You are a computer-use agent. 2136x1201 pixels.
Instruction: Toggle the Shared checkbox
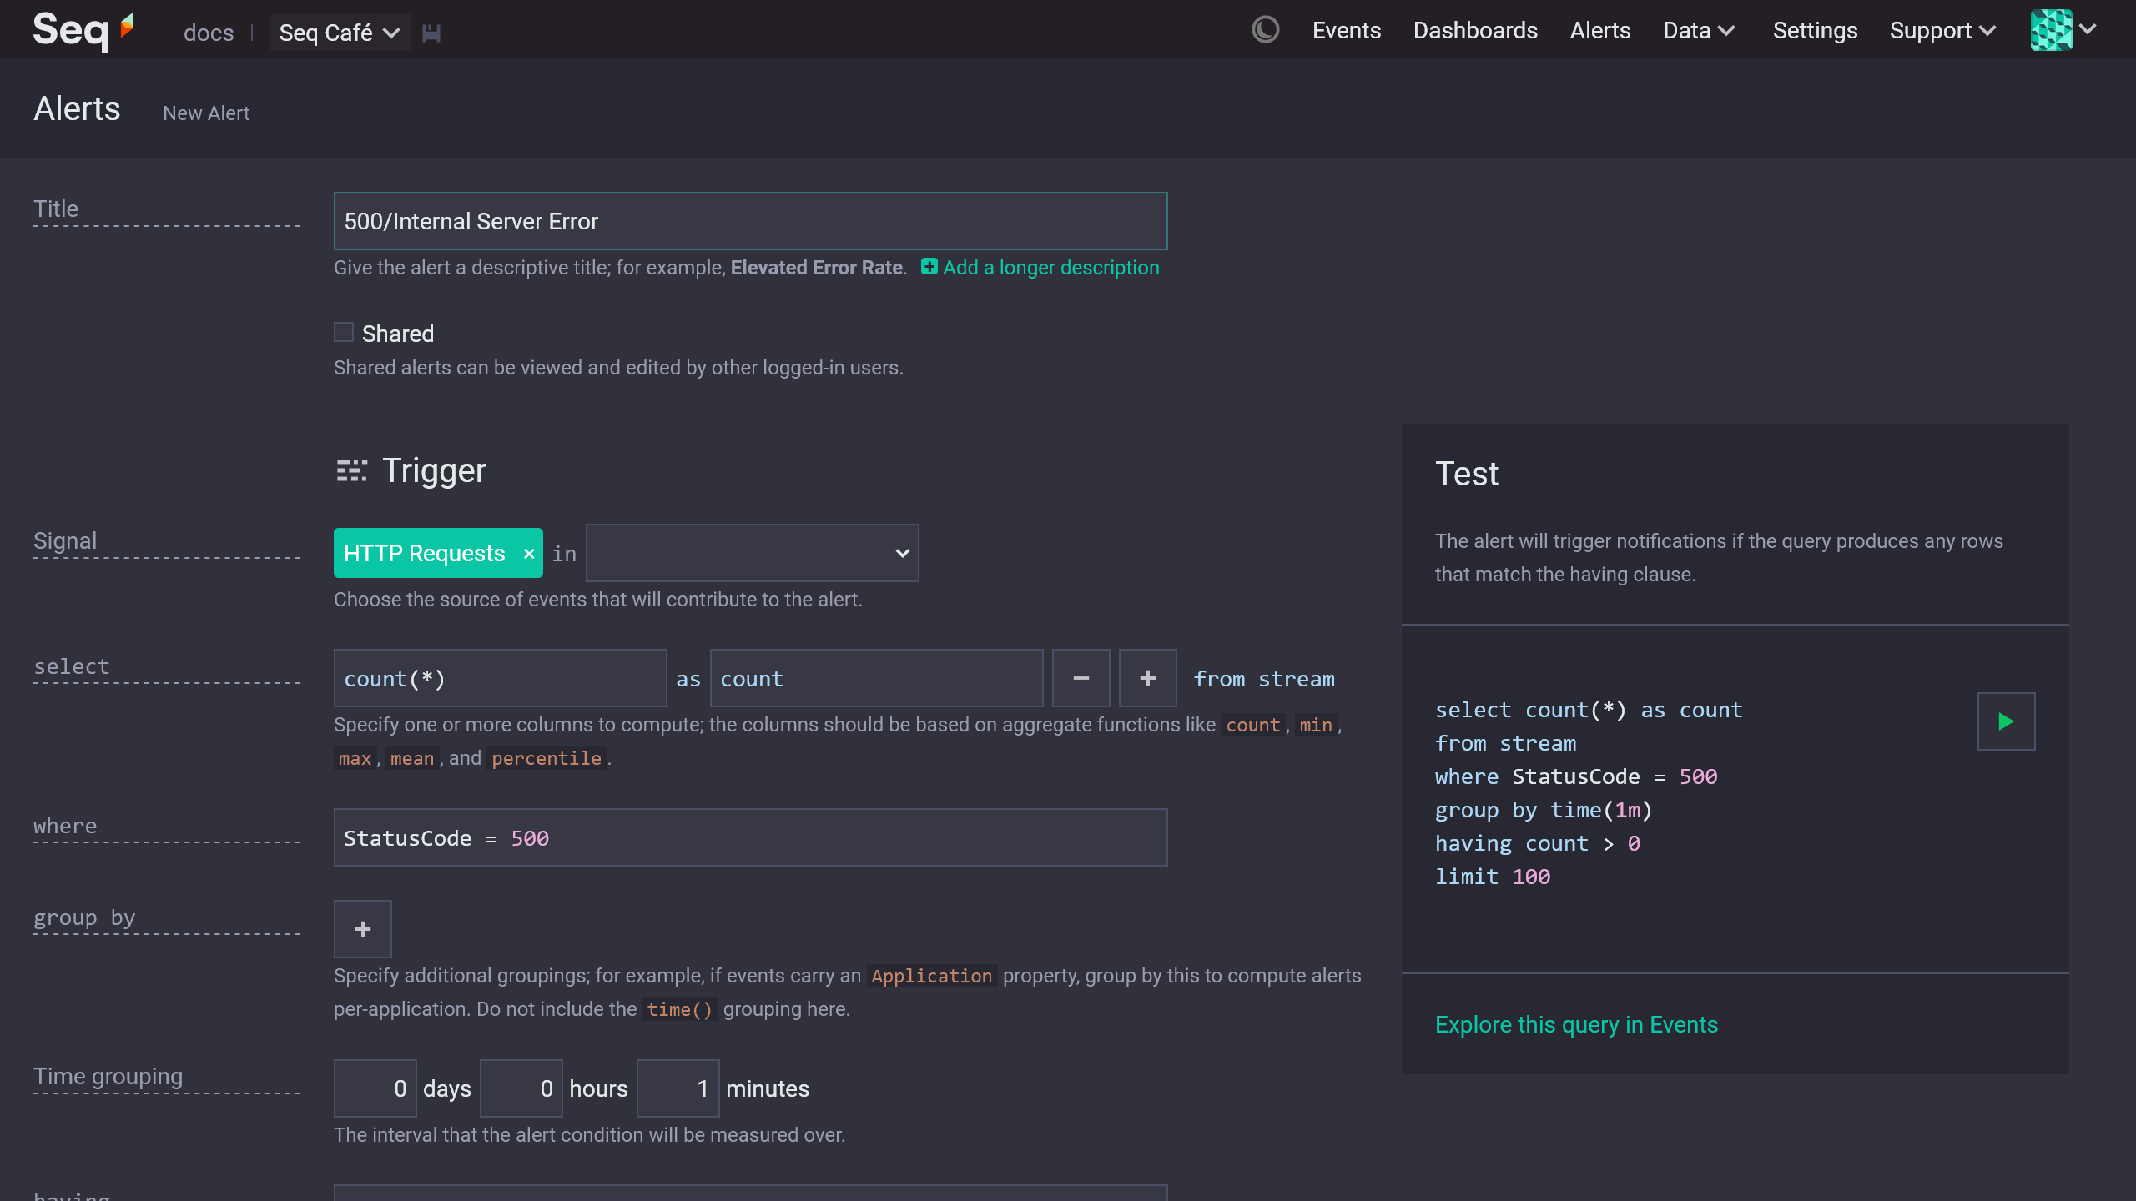pyautogui.click(x=344, y=333)
